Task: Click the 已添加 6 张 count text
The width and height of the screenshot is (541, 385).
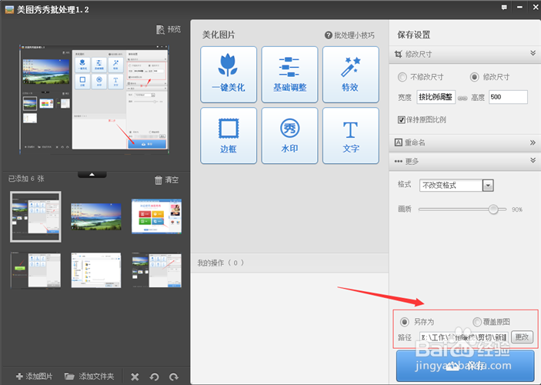Action: click(26, 179)
